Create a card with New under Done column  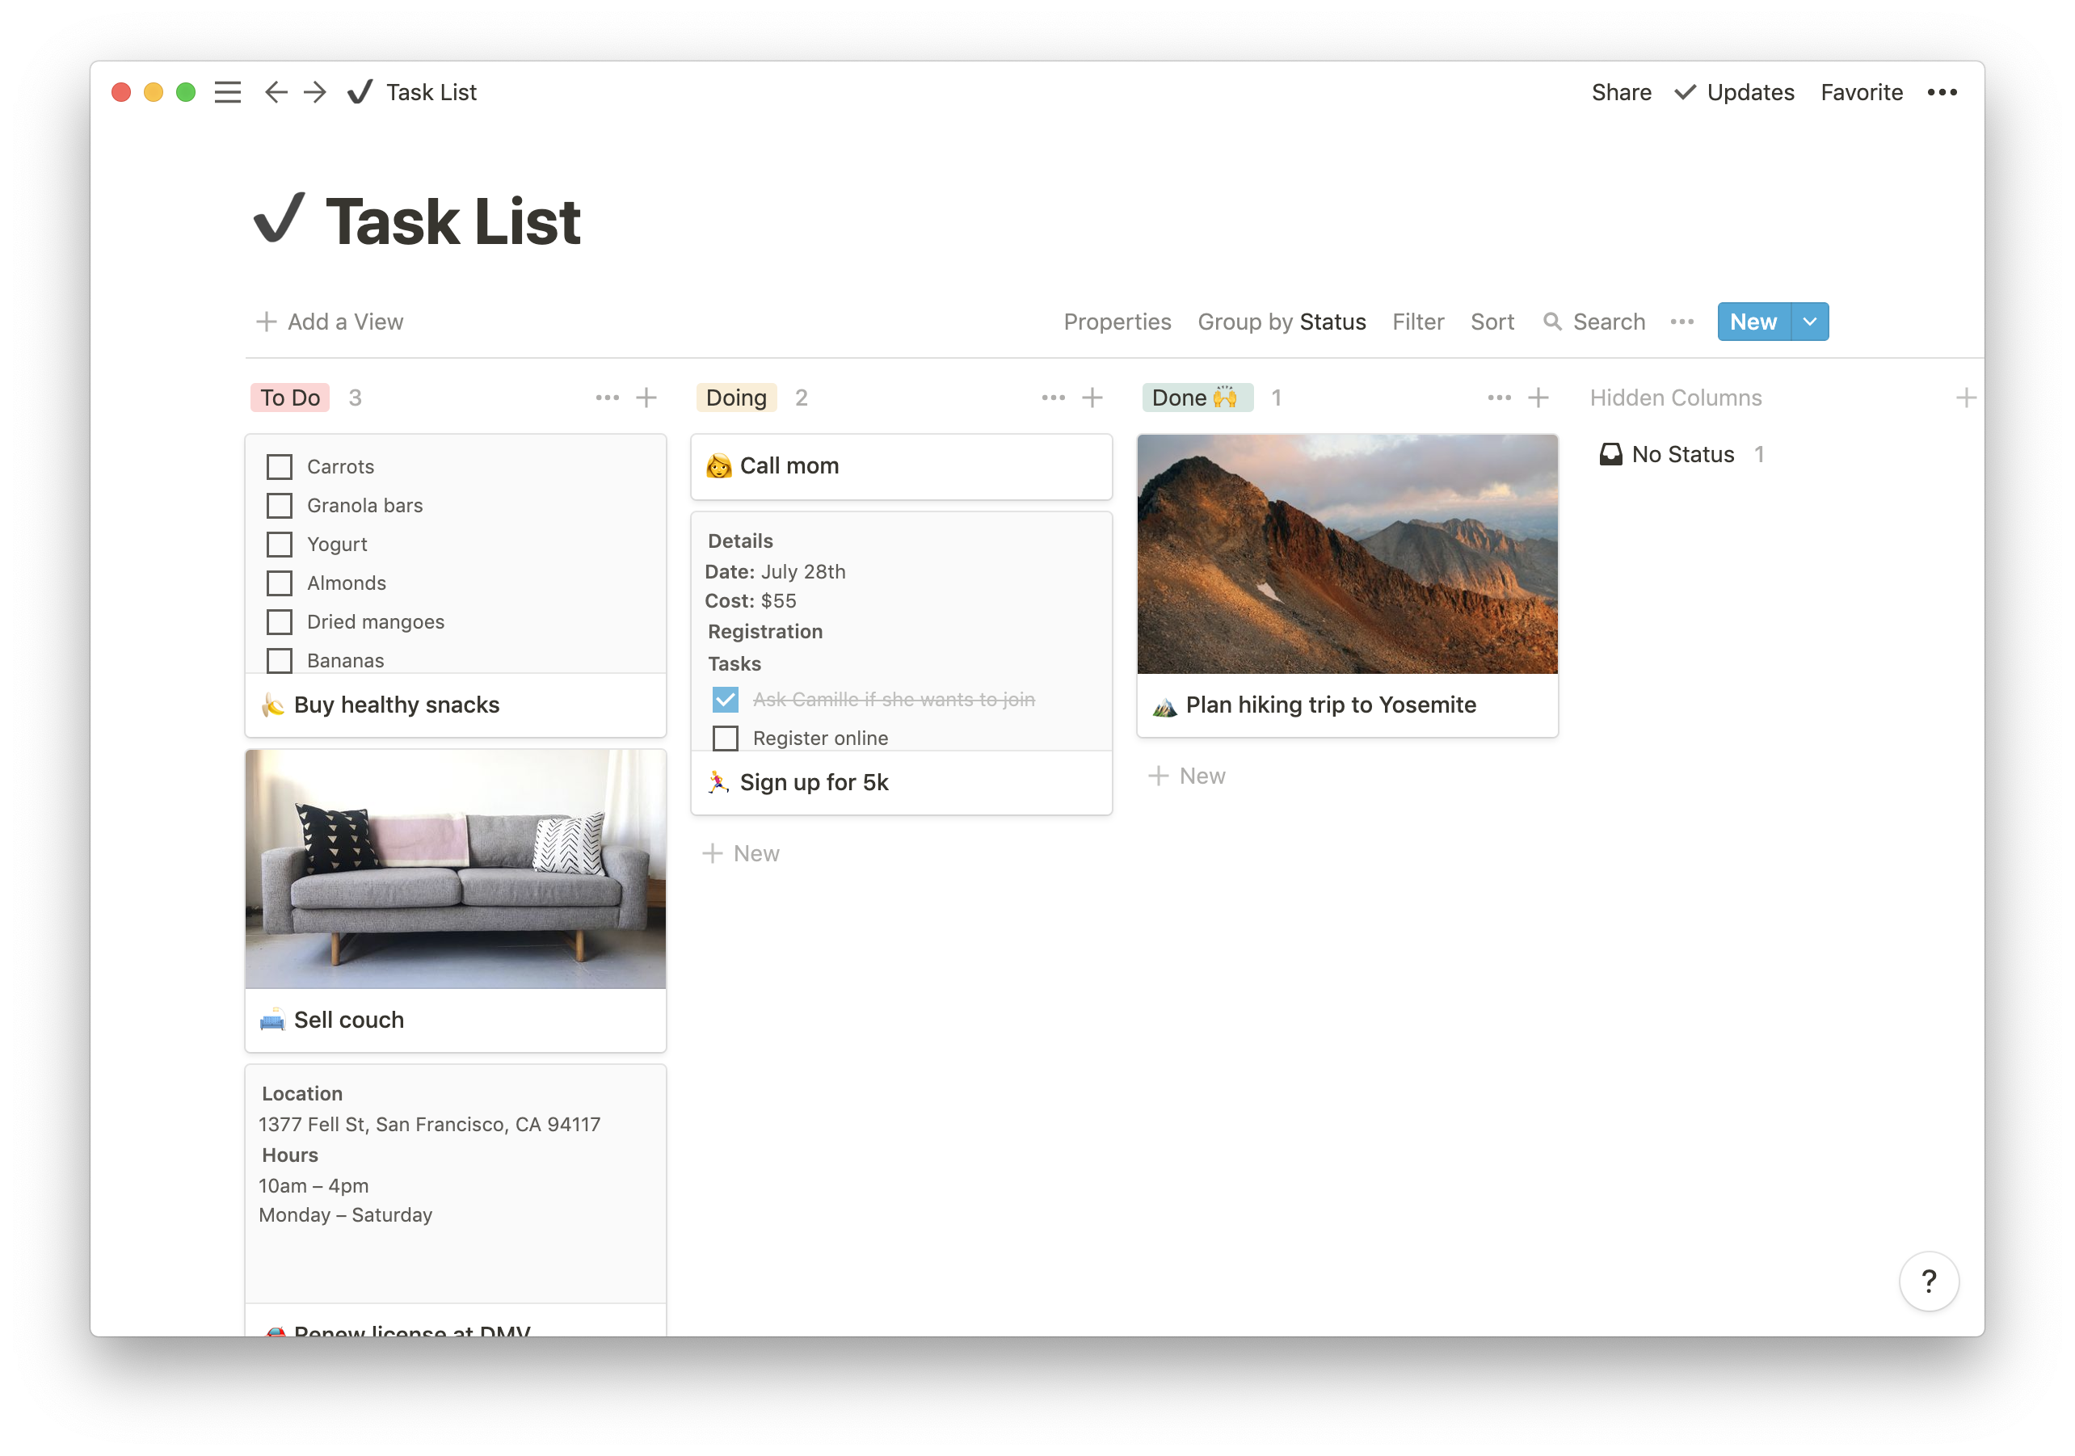click(x=1187, y=776)
